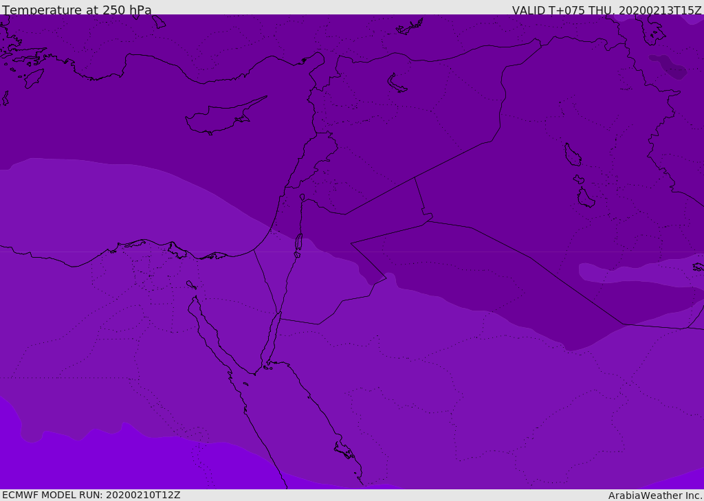Click the 'ArabiaWeather Inc.' credit text

click(x=656, y=496)
